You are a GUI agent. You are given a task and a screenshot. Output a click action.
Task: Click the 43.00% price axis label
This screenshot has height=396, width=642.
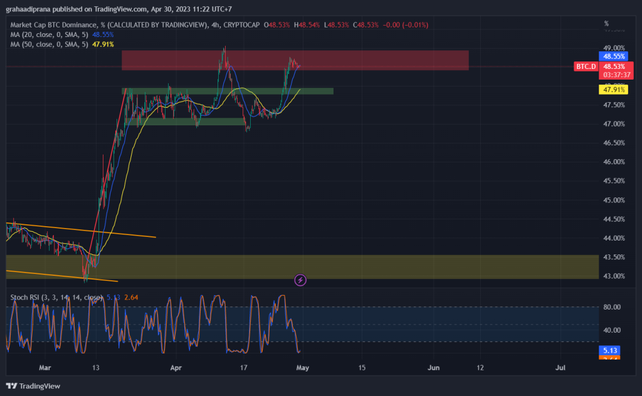614,276
